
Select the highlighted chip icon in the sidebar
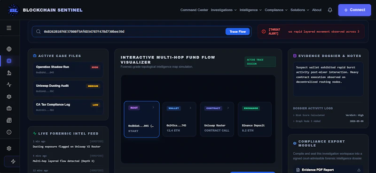coord(9,61)
